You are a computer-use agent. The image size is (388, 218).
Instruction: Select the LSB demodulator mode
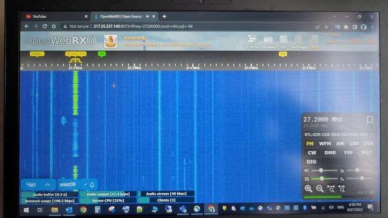(x=354, y=144)
